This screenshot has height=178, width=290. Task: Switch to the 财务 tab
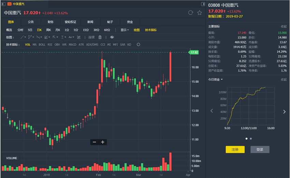50,22
